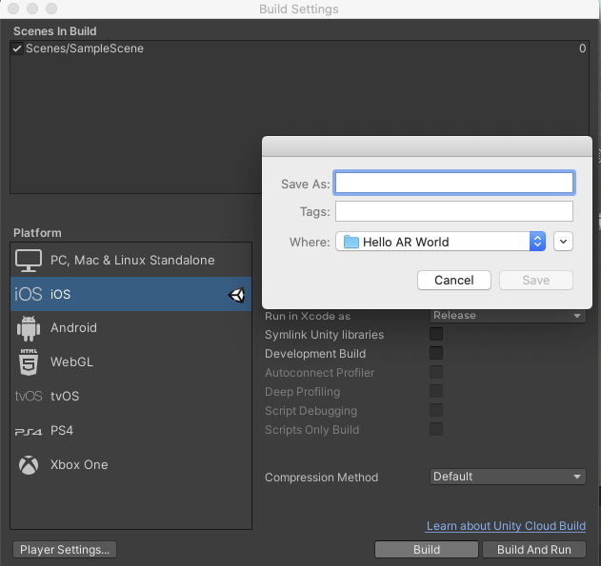This screenshot has width=601, height=566.
Task: Expand the save dialog with chevron button
Action: point(563,242)
